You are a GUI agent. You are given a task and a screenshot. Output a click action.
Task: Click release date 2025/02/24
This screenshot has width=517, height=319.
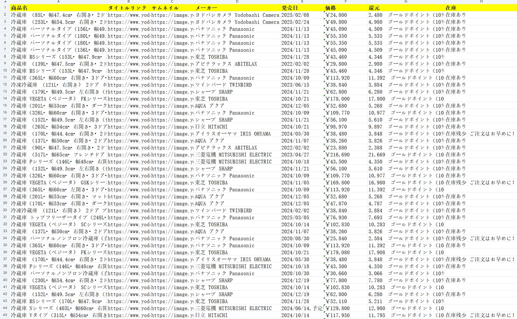pyautogui.click(x=302, y=22)
